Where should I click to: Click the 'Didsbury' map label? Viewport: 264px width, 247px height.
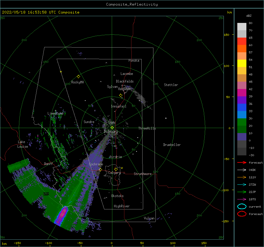(111, 132)
